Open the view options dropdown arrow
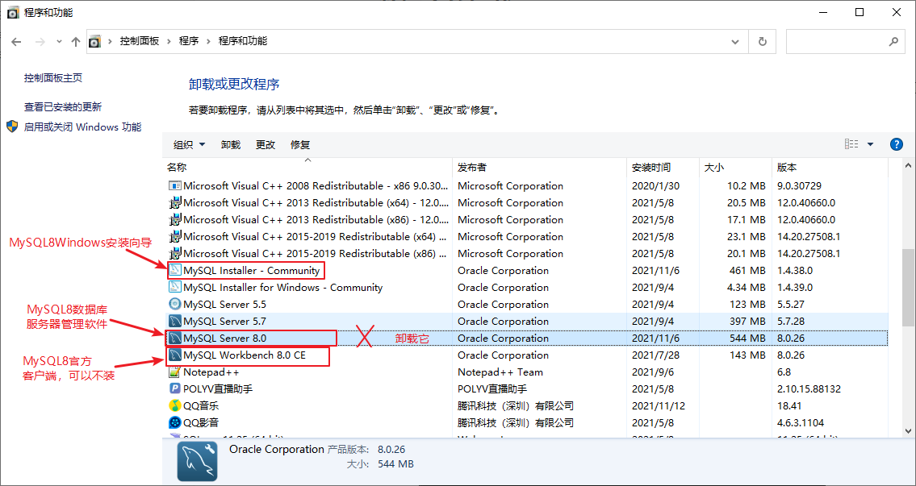 click(871, 144)
